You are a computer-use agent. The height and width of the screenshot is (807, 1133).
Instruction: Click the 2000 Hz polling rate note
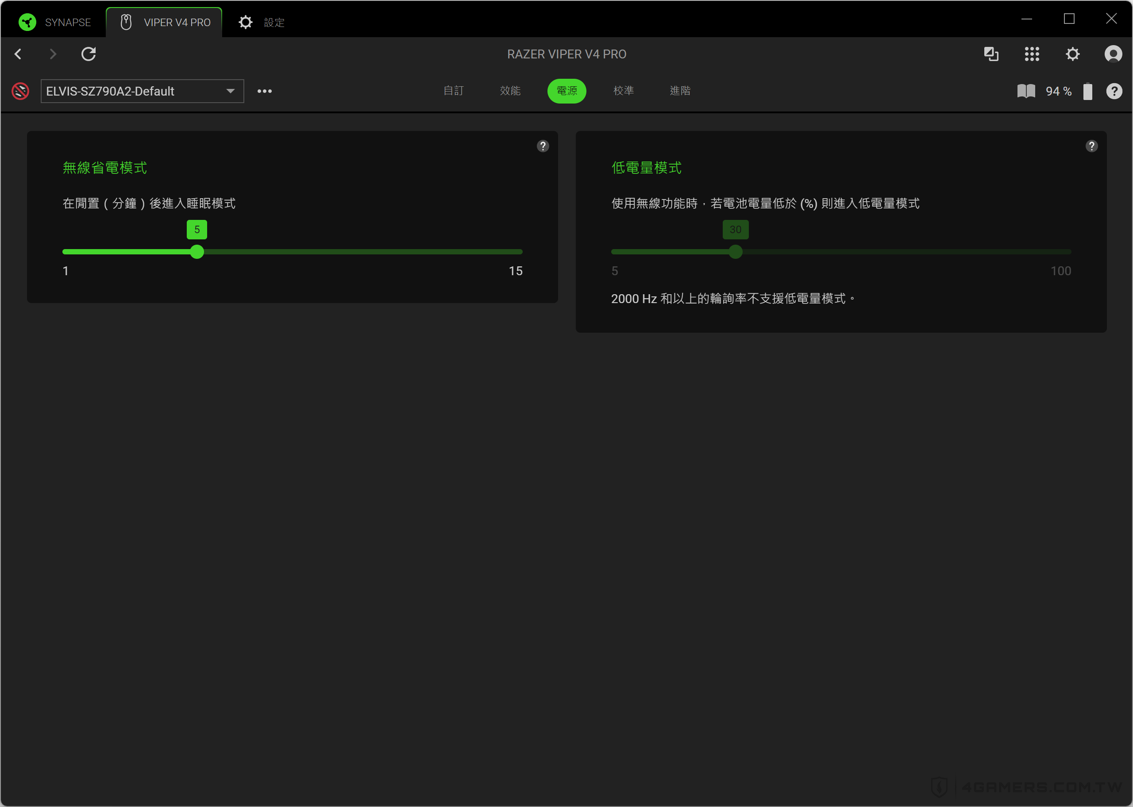733,299
